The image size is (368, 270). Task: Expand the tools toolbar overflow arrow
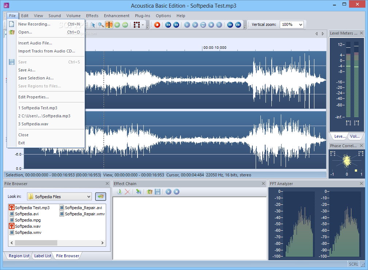click(148, 26)
